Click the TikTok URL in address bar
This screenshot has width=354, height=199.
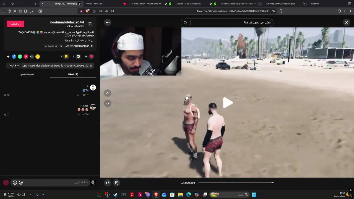point(232,11)
